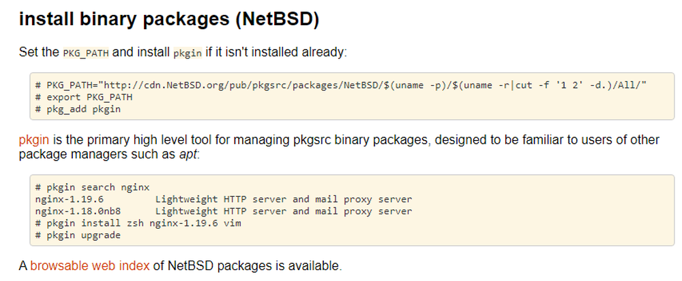Click the '# pkgin upgrade' line

[78, 235]
